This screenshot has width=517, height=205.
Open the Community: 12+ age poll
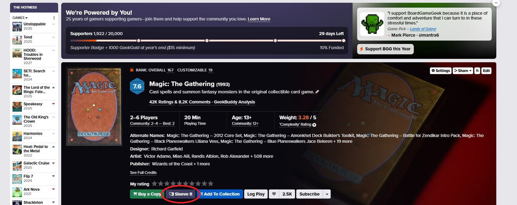click(x=244, y=123)
